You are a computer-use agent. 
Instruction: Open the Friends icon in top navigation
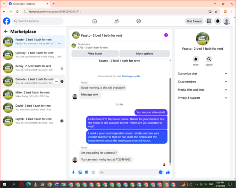(117, 21)
